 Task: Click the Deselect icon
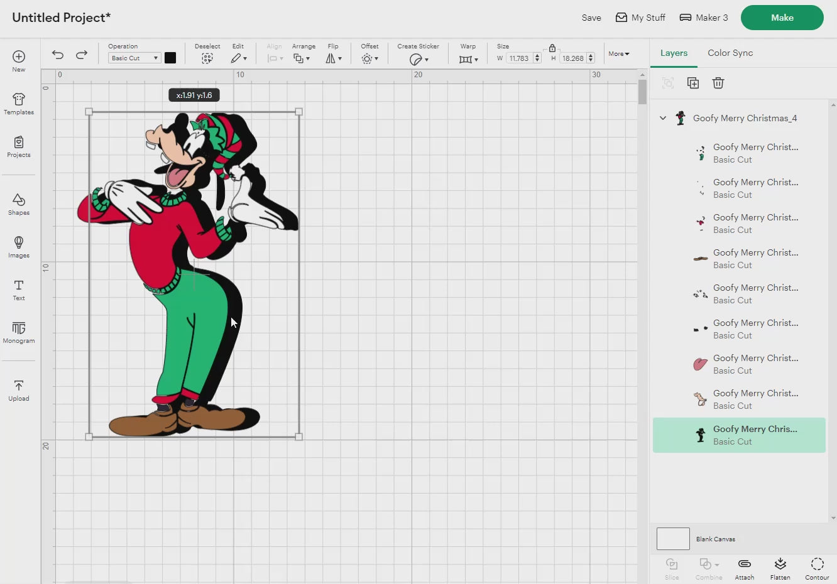[207, 58]
